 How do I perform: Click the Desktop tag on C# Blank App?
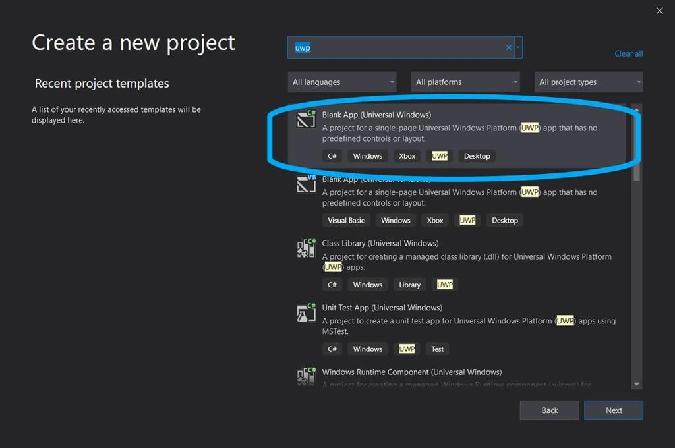pyautogui.click(x=477, y=156)
